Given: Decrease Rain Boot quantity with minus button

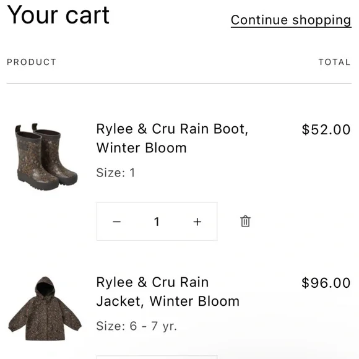Looking at the screenshot, I should point(117,222).
